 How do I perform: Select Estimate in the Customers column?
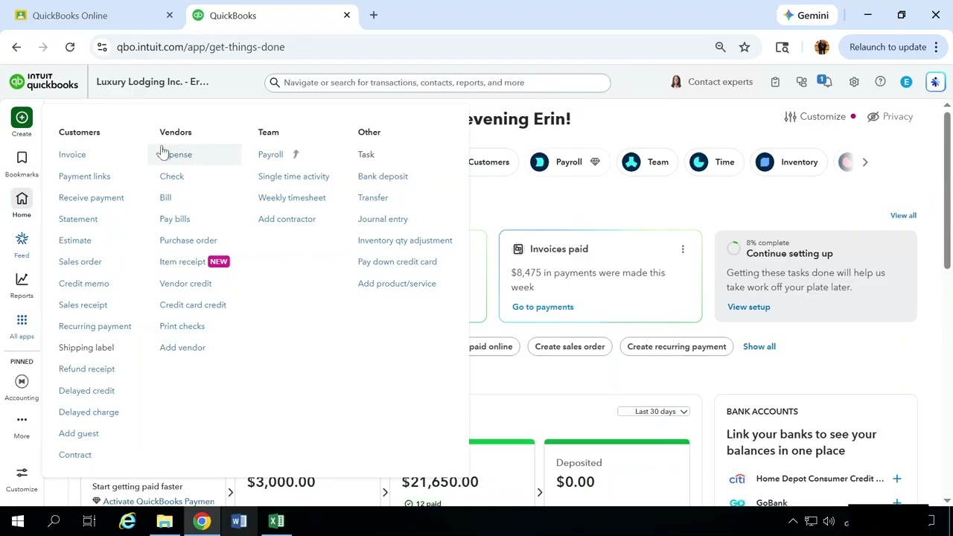tap(75, 240)
